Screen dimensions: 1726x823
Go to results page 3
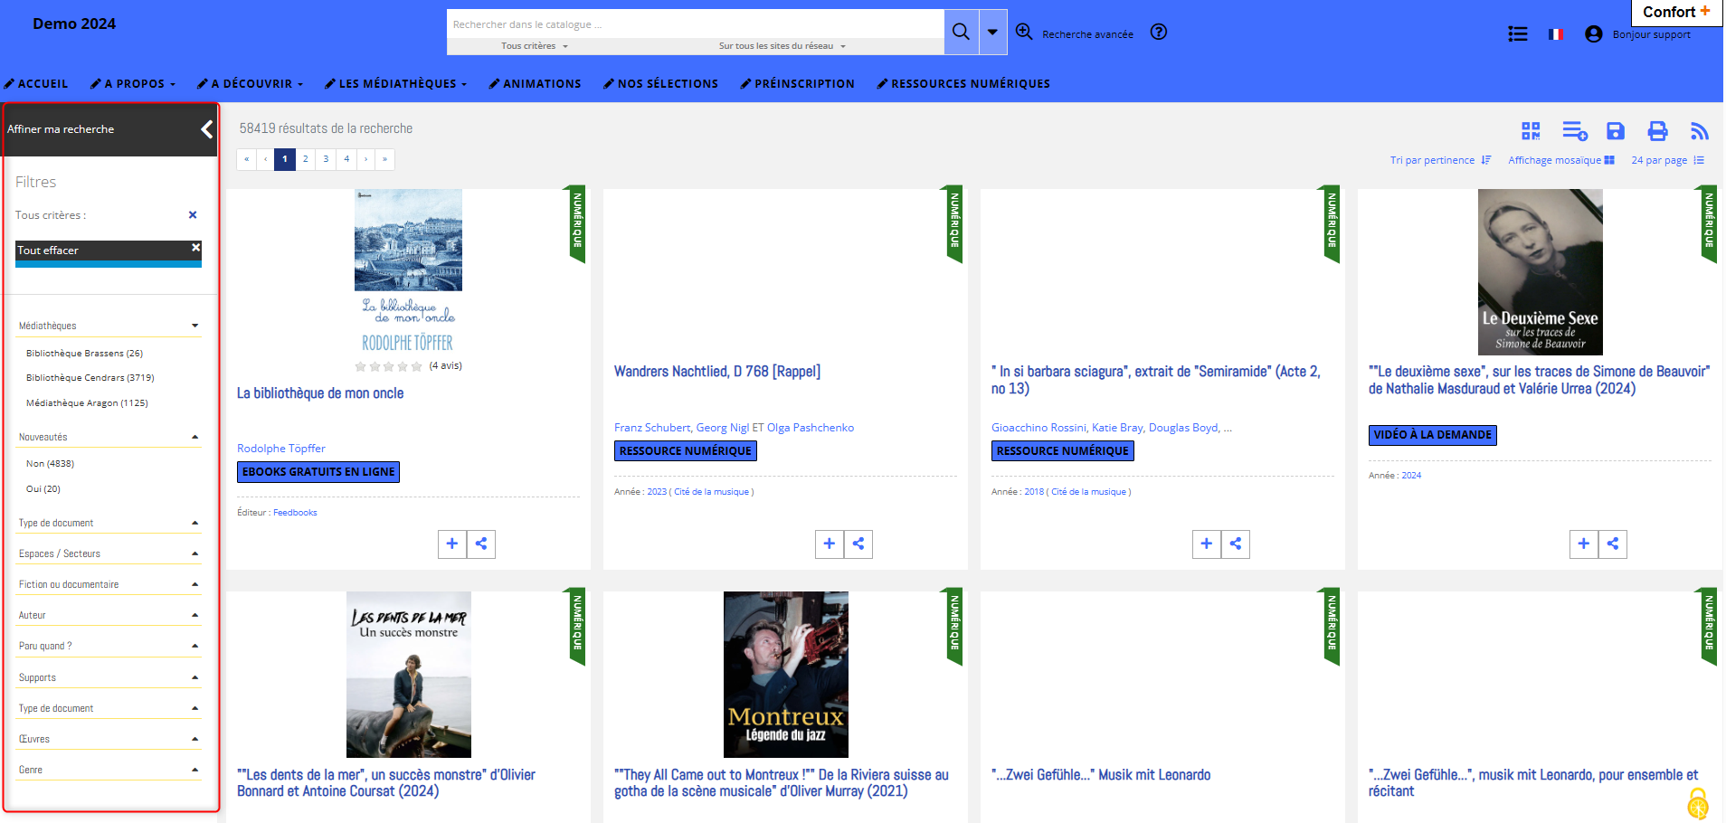326,159
